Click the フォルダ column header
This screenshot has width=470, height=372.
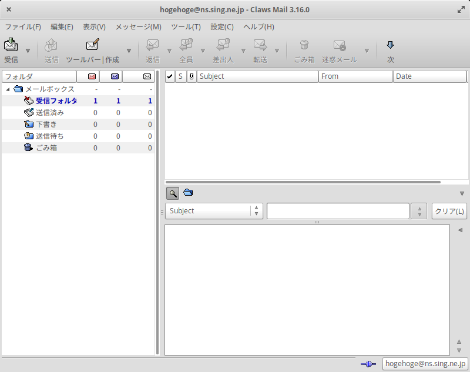(39, 76)
